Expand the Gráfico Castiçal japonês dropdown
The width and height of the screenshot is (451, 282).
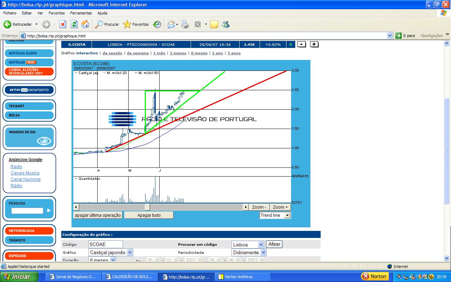(130, 252)
